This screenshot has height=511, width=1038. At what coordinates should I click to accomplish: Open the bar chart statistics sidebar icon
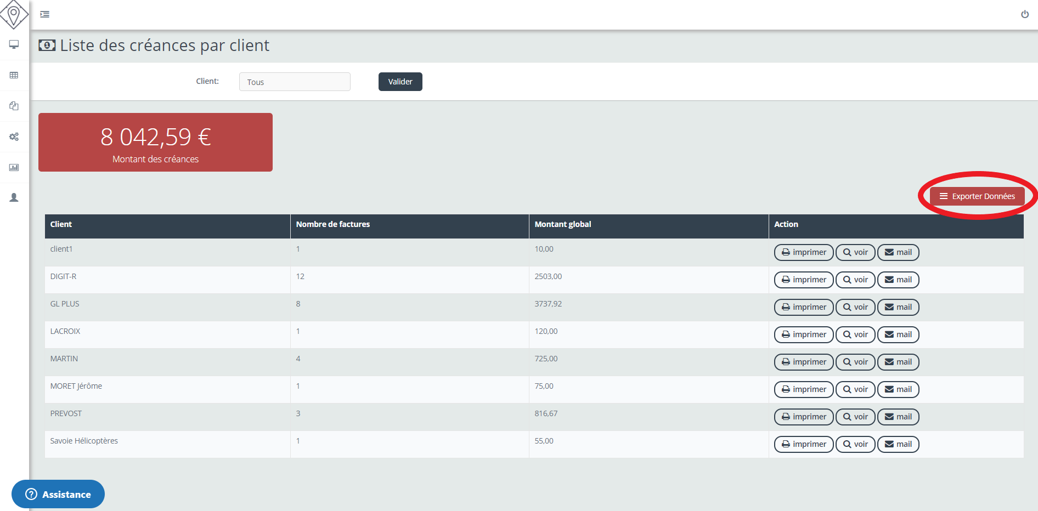pyautogui.click(x=14, y=167)
